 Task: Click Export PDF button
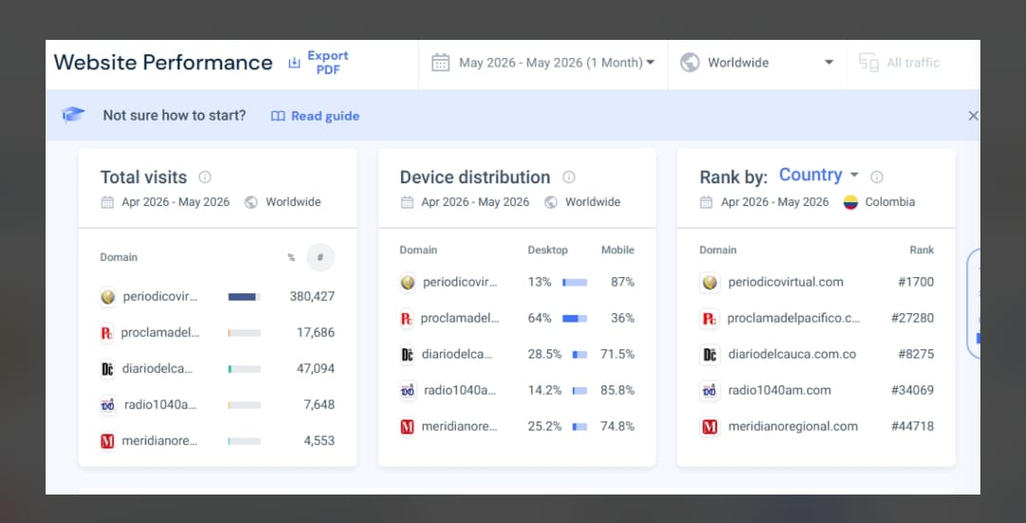[x=318, y=63]
